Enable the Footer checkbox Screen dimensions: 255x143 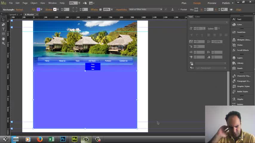[x=179, y=10]
